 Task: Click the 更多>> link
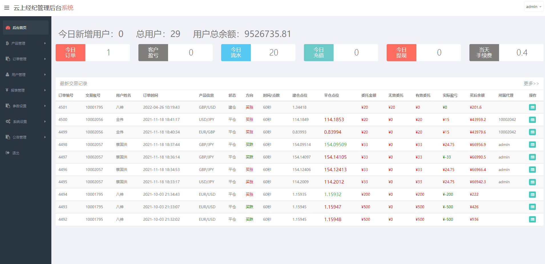coord(531,83)
